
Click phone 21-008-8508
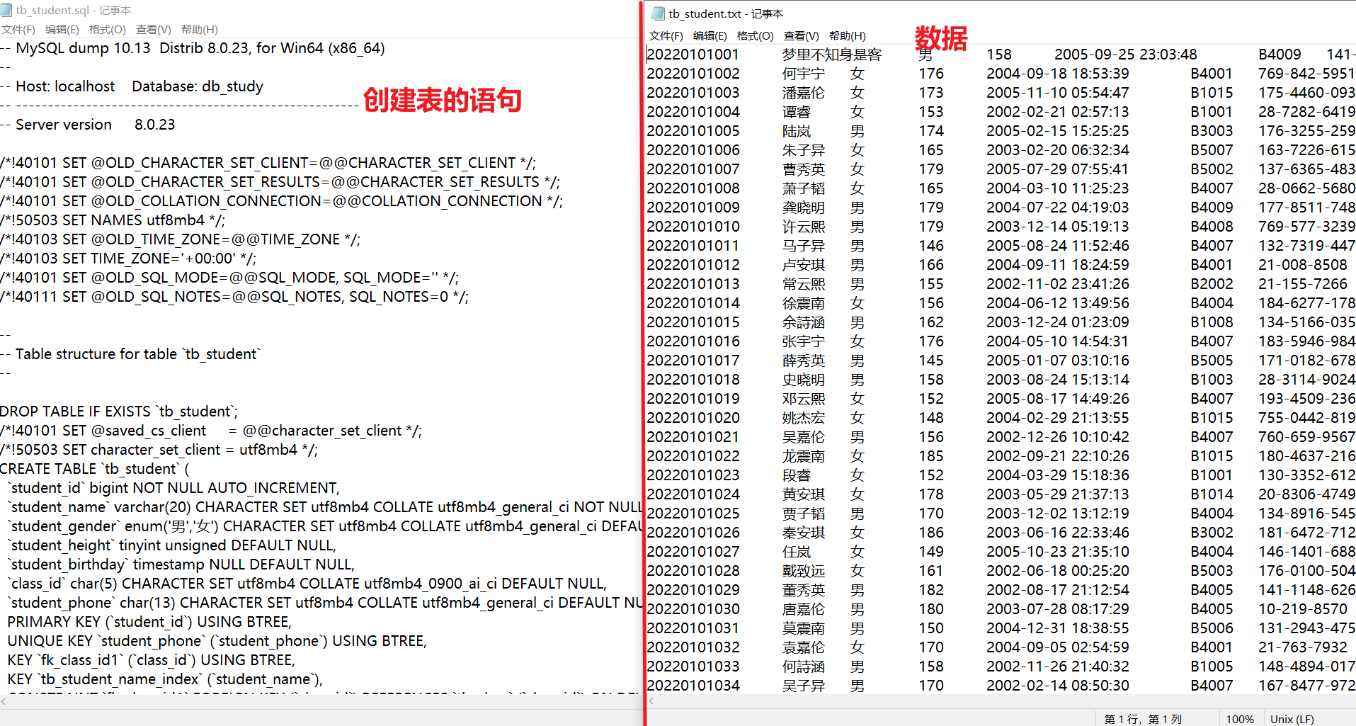(1303, 265)
